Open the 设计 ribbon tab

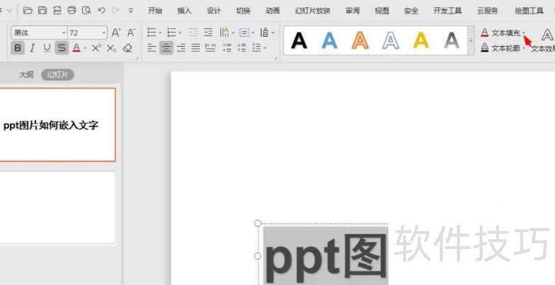click(x=214, y=11)
